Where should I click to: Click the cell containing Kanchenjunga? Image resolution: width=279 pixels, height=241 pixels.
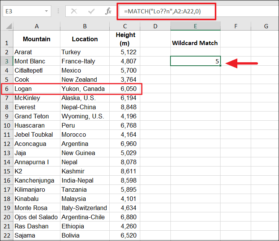pos(37,180)
